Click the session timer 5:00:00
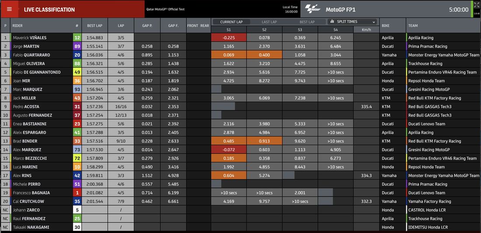The height and width of the screenshot is (233, 481). point(459,10)
